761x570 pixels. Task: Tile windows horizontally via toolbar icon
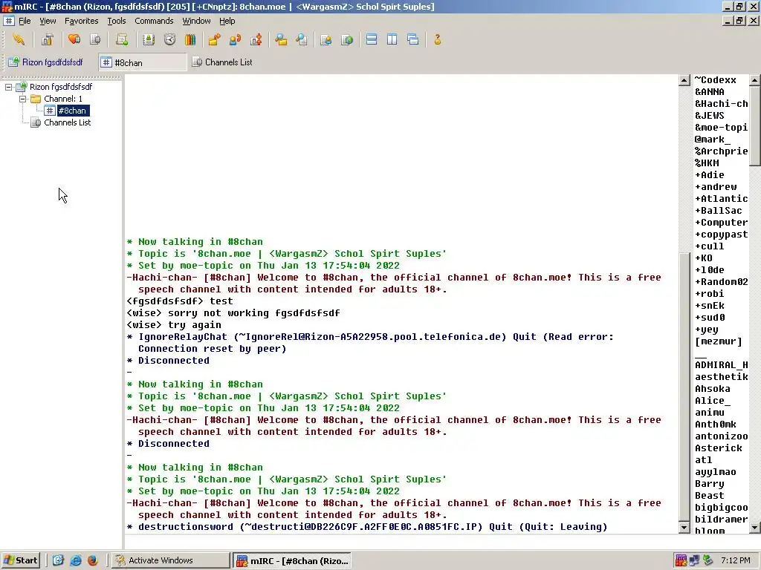coord(372,40)
